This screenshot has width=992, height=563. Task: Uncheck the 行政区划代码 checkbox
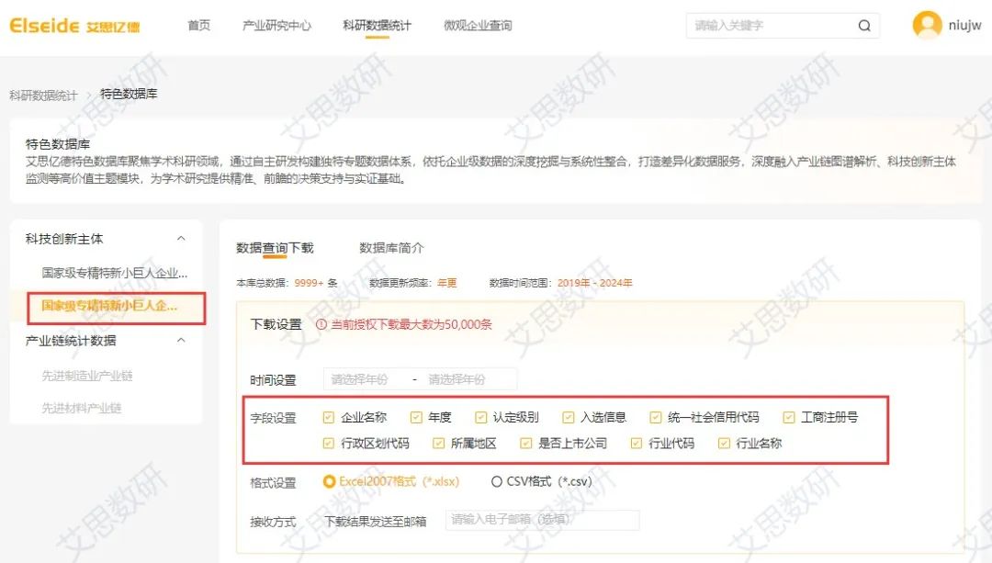coord(328,444)
